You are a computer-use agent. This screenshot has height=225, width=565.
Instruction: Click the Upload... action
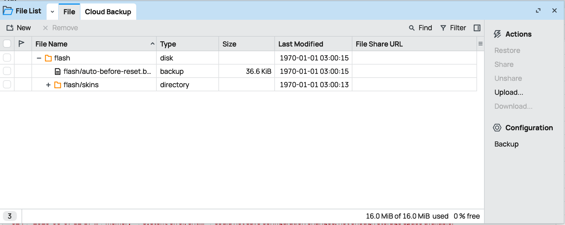pos(509,92)
